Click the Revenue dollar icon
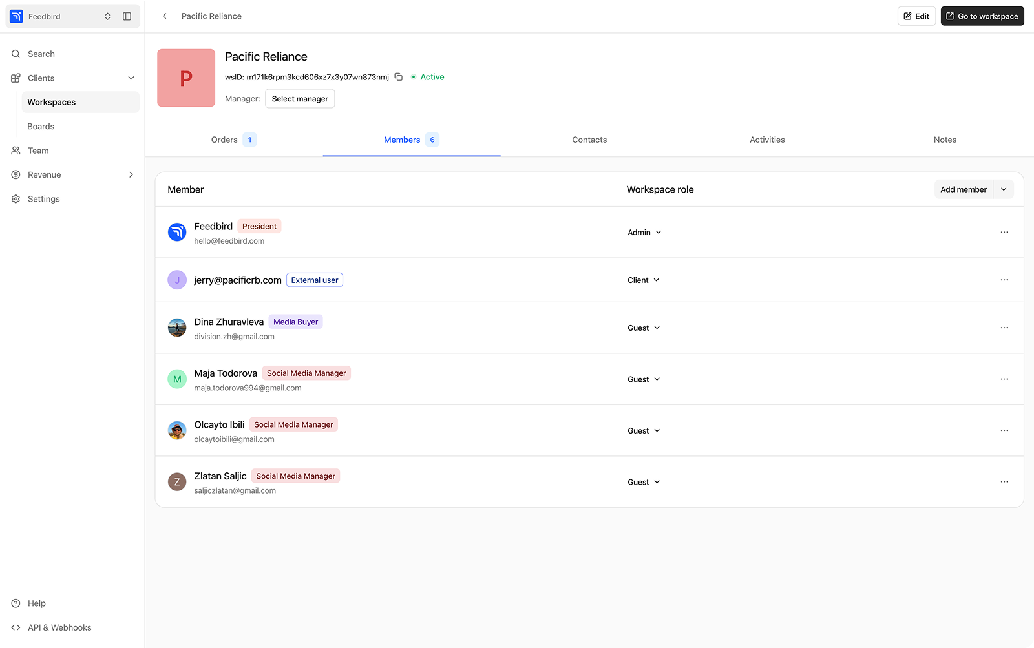This screenshot has width=1034, height=648. [x=16, y=175]
